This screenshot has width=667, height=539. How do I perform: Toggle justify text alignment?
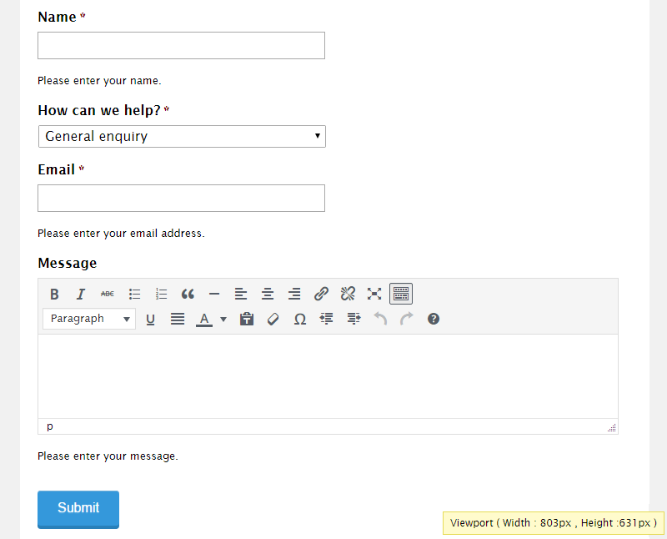click(178, 319)
